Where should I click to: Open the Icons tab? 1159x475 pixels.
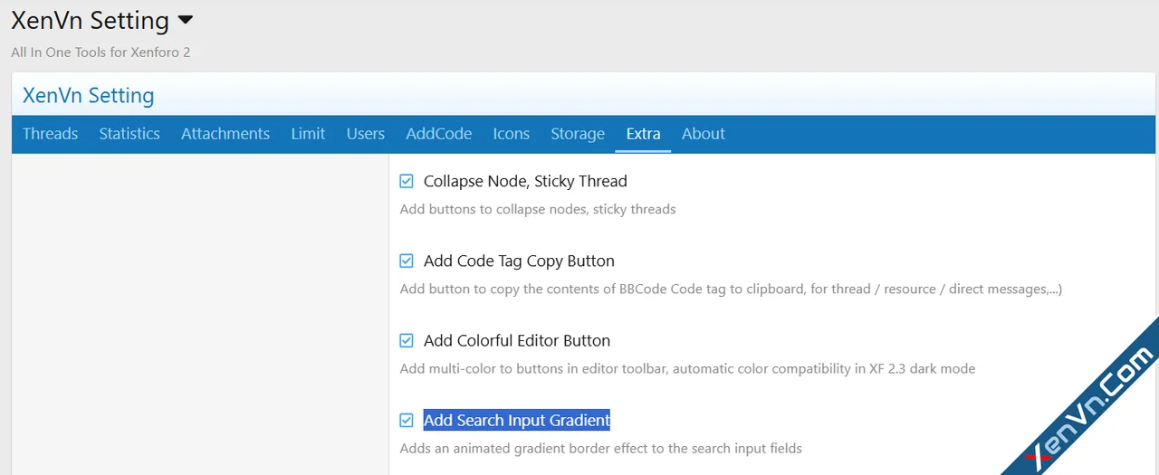(511, 134)
